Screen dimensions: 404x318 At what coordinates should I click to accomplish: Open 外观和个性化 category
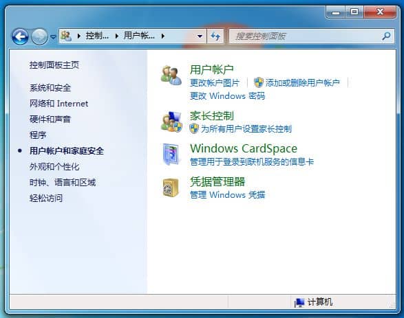54,167
